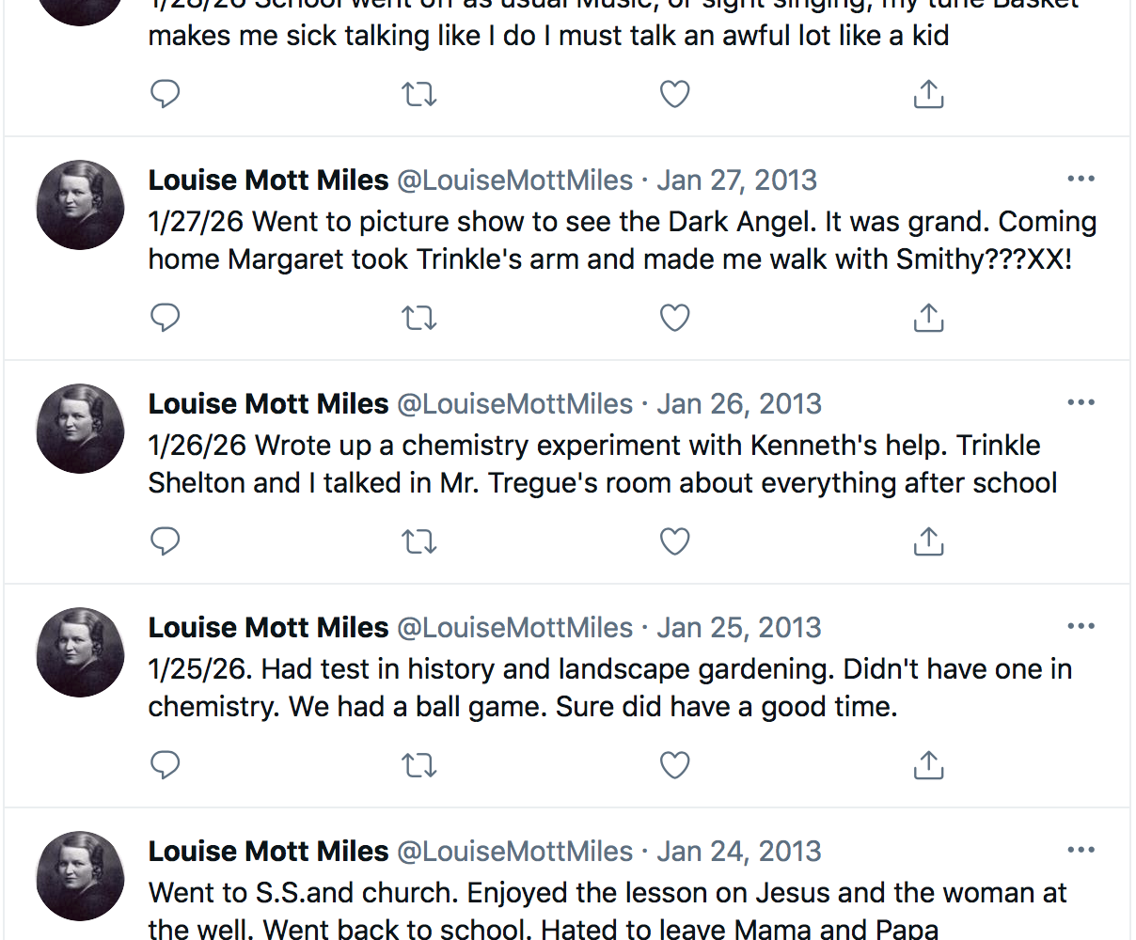The width and height of the screenshot is (1136, 940).
Task: Reply to the Jan 25 history test tweet
Action: pyautogui.click(x=166, y=765)
